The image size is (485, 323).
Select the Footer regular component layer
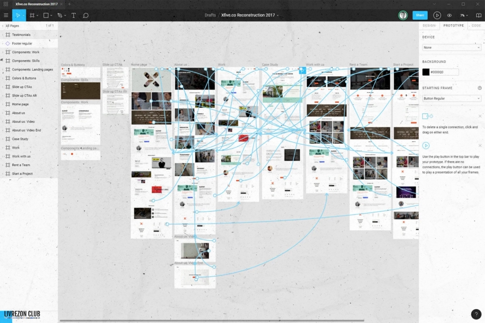click(29, 43)
